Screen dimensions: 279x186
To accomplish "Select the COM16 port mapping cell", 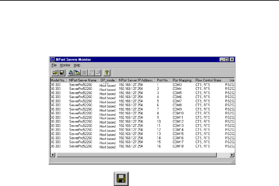I will (x=178, y=138).
